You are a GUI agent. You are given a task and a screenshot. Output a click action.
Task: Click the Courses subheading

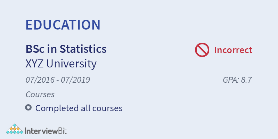point(40,95)
